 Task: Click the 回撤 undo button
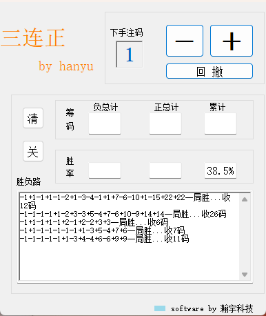209,71
